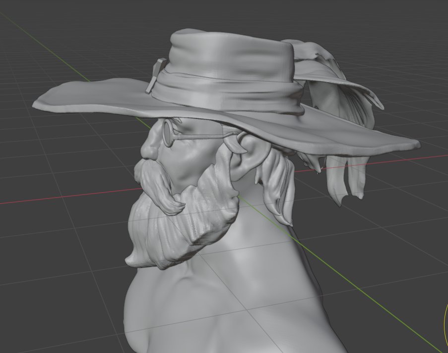The image size is (448, 353).
Task: Click the hair strands behind the neck
Action: point(276,188)
